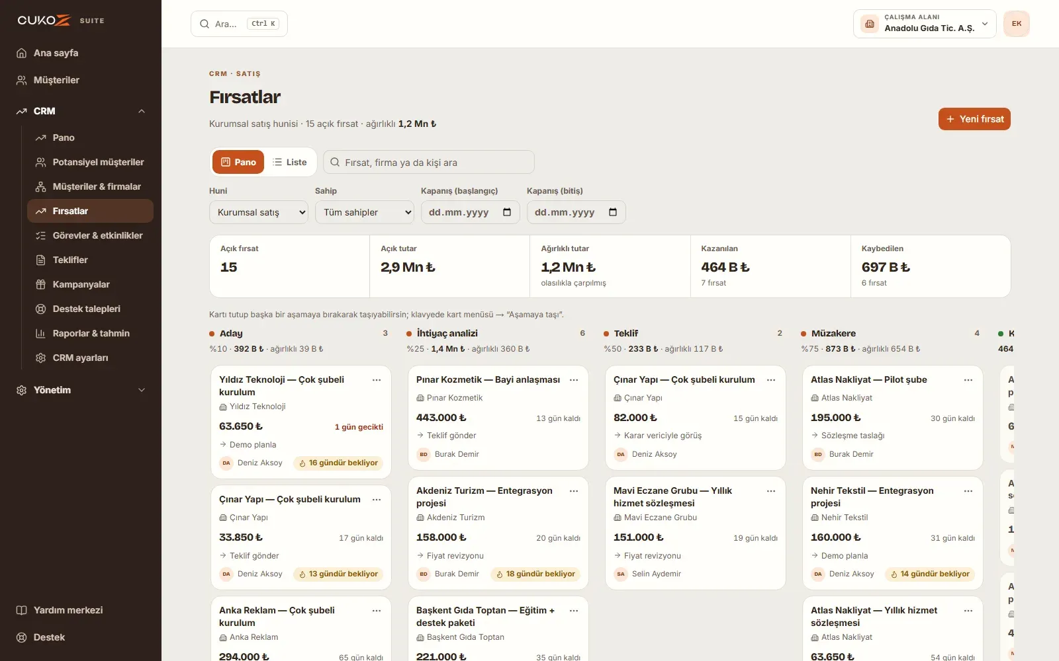Click the İhtiyaç analizi column header
This screenshot has height=661, width=1059.
click(x=447, y=333)
